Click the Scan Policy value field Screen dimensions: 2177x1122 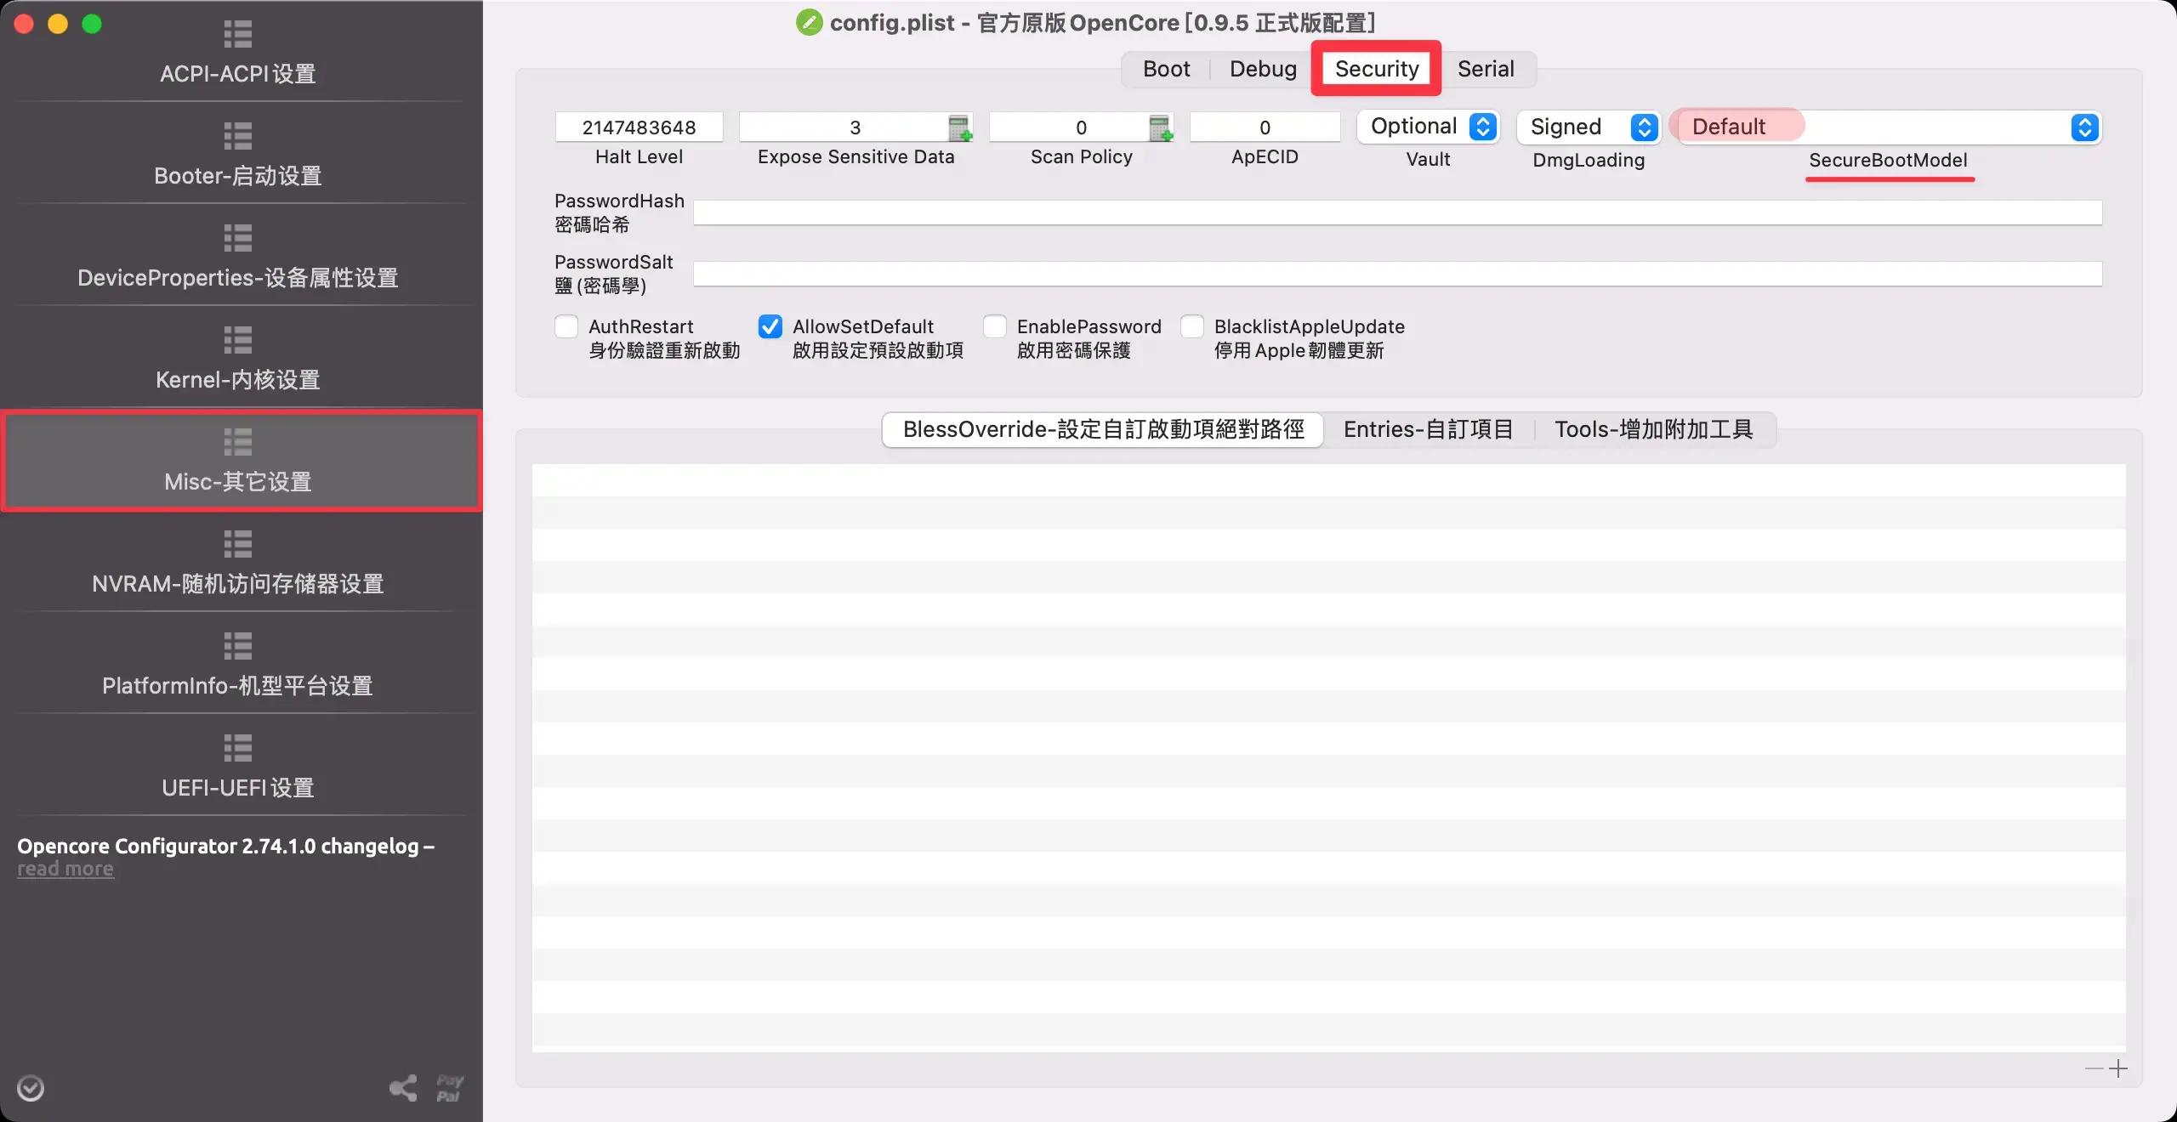tap(1069, 127)
